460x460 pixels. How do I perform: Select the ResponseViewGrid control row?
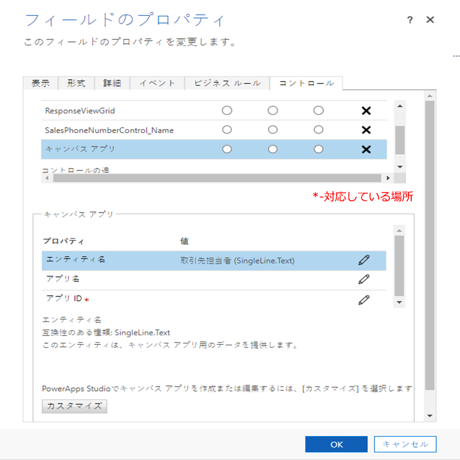pos(214,110)
